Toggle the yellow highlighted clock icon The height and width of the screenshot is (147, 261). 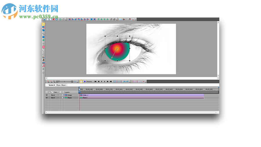[x=81, y=82]
